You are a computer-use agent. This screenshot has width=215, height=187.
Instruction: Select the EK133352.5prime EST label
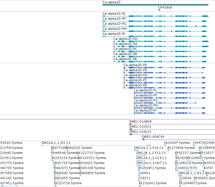(92, 158)
